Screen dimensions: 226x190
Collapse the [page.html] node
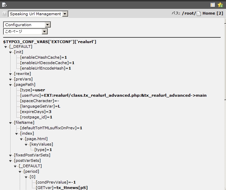(x=21, y=139)
